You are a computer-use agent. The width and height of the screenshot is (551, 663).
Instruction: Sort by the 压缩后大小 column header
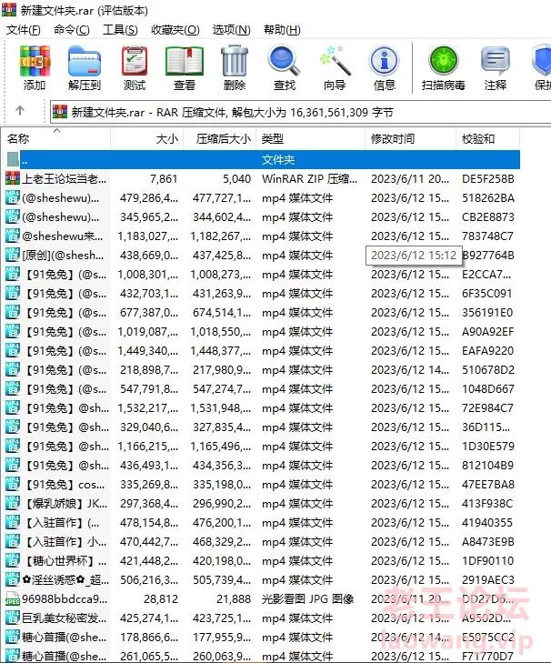pyautogui.click(x=219, y=138)
